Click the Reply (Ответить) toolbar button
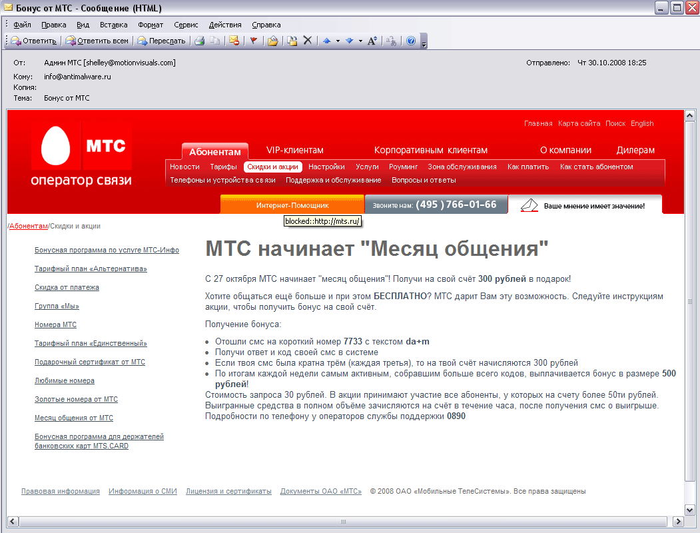Viewport: 700px width, 533px height. pos(35,41)
